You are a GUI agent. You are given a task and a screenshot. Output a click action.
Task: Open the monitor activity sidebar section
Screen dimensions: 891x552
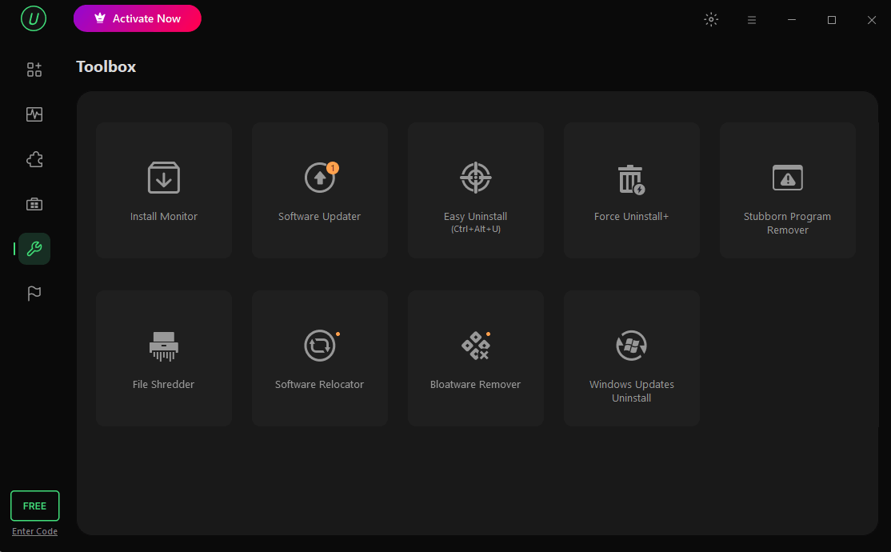point(34,114)
